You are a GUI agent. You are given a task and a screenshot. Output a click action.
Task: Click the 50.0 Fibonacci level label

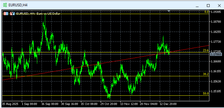(x=206, y=93)
